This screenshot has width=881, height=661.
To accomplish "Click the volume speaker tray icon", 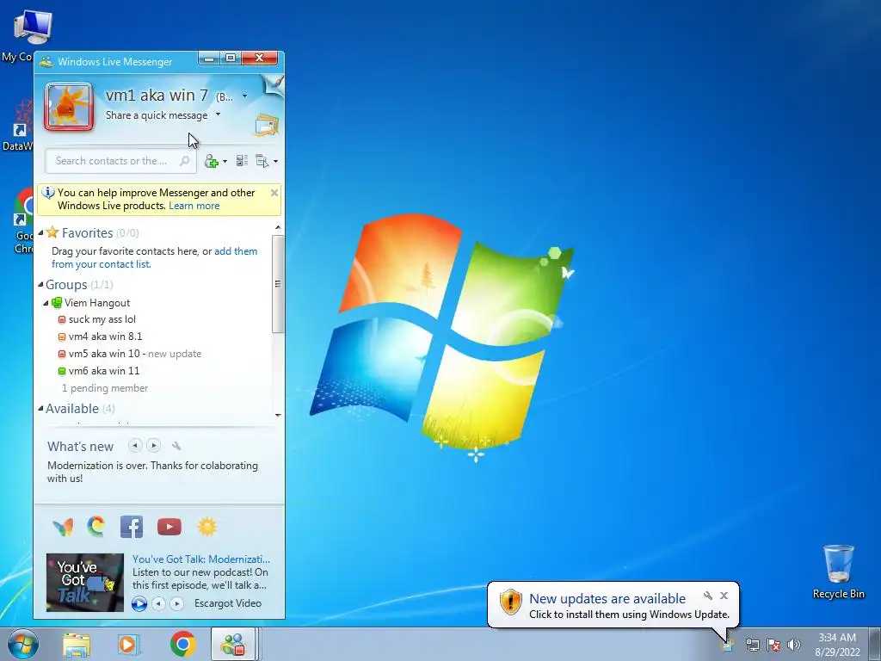I will tap(793, 645).
